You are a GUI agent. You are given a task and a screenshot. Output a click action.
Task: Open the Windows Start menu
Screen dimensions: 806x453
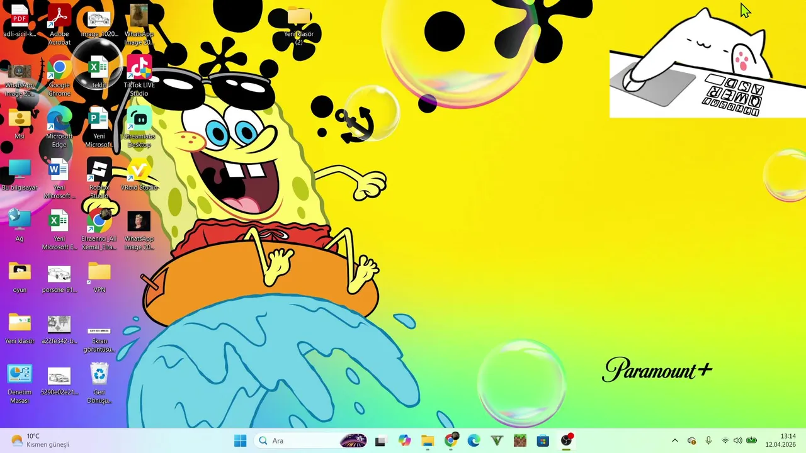(x=241, y=441)
